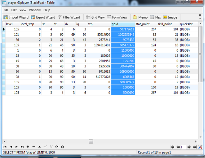Open the Hex viewer
Screen dimensions: 205x158
click(155, 17)
